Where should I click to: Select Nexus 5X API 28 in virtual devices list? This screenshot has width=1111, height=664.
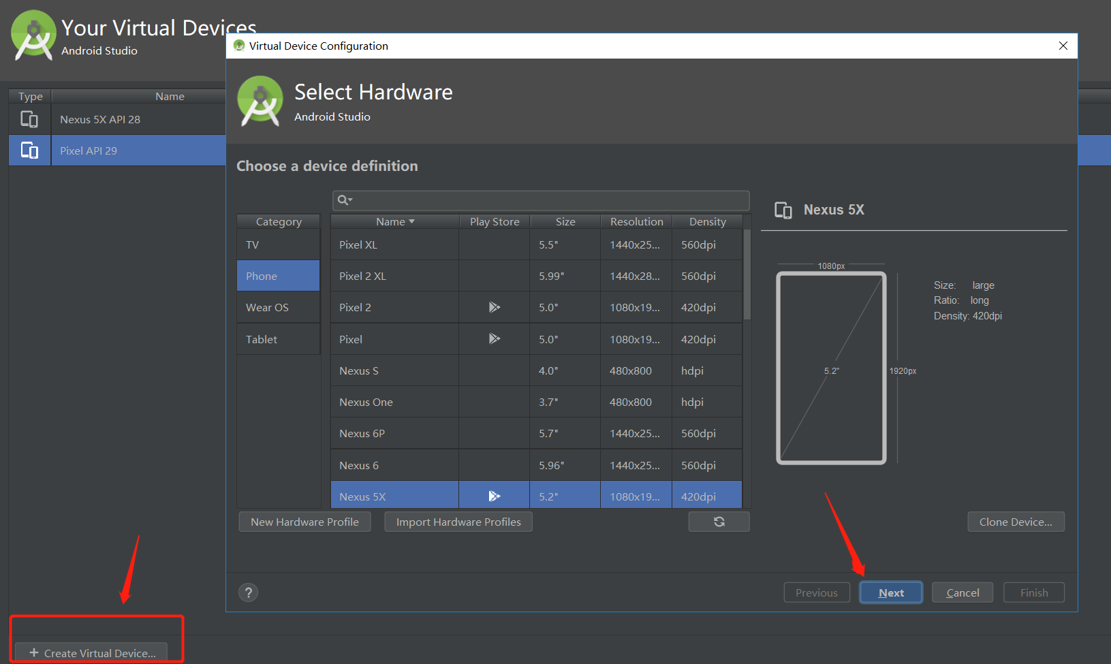point(117,119)
